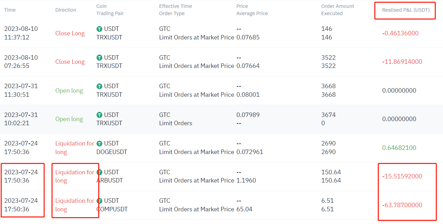The height and width of the screenshot is (224, 443).
Task: Click USDT coin icon in the ARBUSDT row
Action: click(x=100, y=172)
